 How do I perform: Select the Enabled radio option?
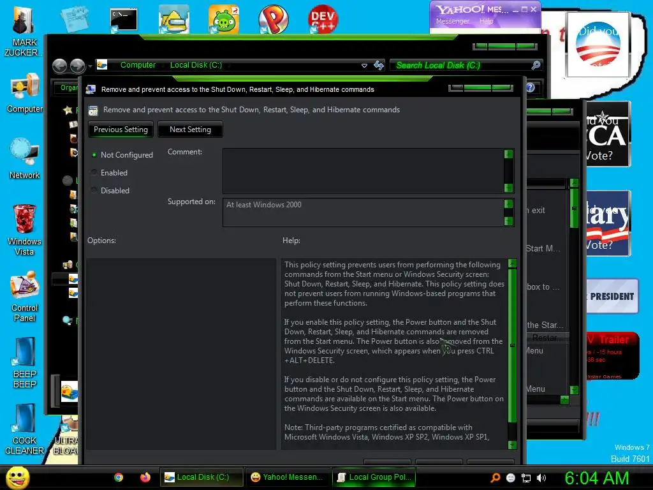[110, 172]
